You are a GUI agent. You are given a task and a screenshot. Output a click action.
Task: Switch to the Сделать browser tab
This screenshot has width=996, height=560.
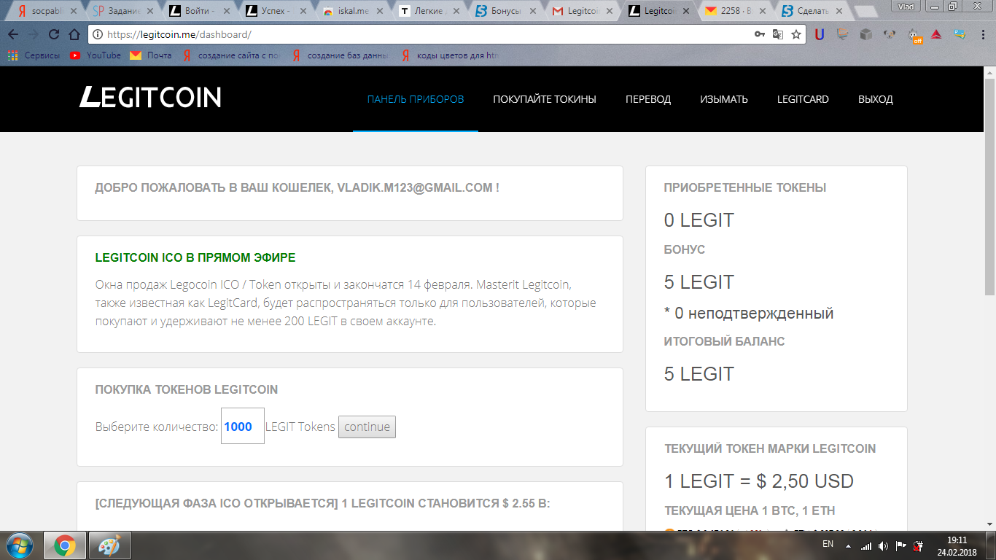pos(810,12)
